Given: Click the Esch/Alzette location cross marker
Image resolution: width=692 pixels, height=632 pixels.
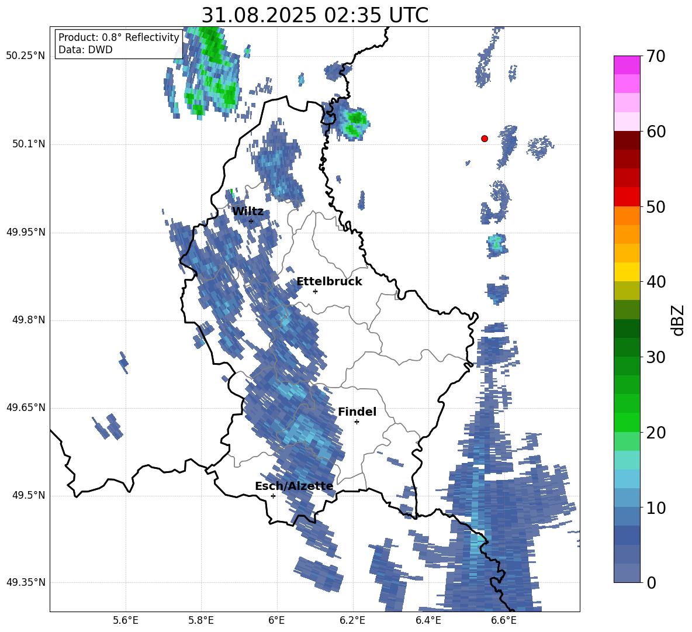Looking at the screenshot, I should (273, 496).
